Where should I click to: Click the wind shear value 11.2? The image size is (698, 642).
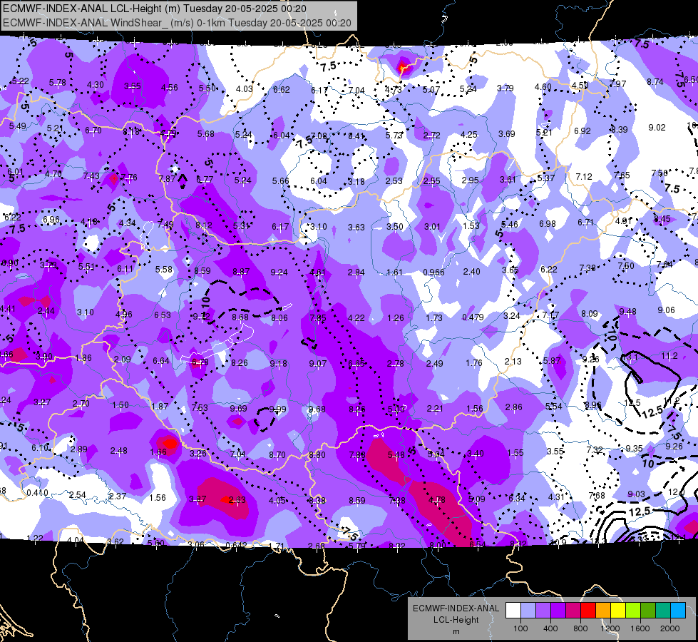click(669, 356)
